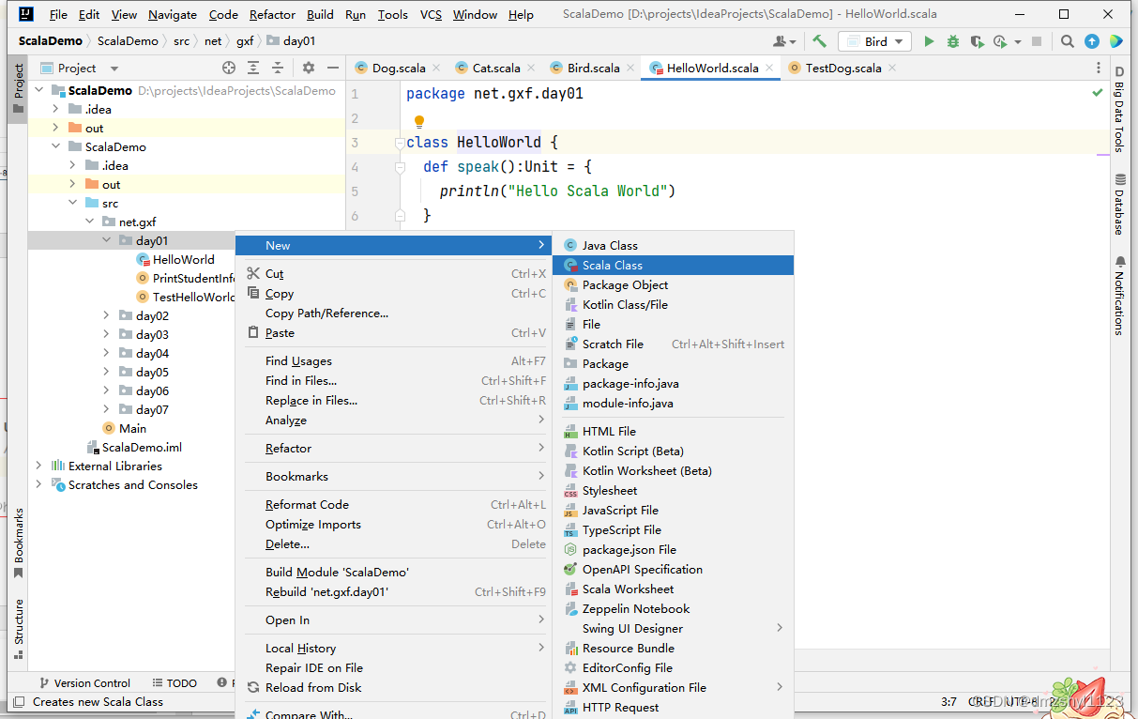Click the stop square icon in the toolbar

point(1037,41)
